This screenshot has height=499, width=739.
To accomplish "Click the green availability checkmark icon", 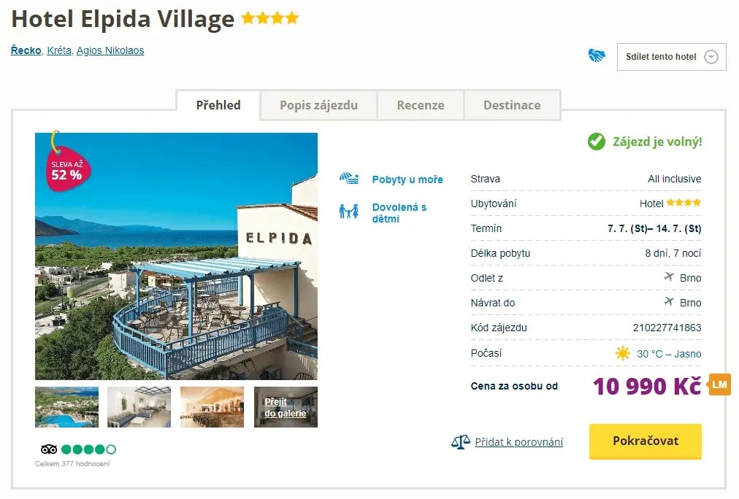I will 597,142.
